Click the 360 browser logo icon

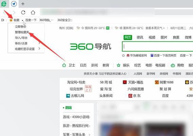[4, 4]
